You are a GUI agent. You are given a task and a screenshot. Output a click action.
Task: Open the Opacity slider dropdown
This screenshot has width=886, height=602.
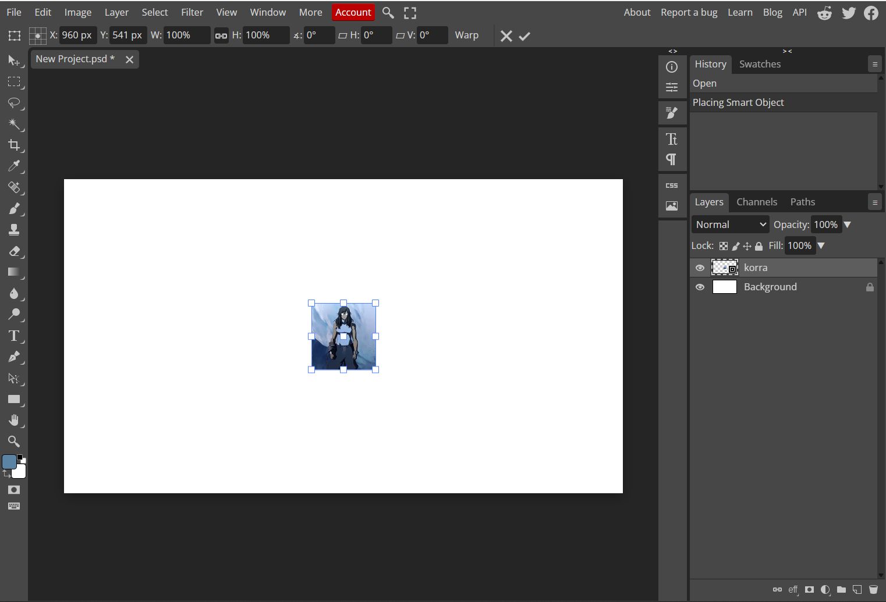tap(848, 224)
